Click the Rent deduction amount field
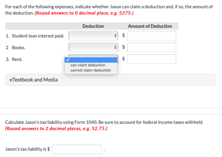The width and height of the screenshot is (222, 157). pyautogui.click(x=151, y=59)
